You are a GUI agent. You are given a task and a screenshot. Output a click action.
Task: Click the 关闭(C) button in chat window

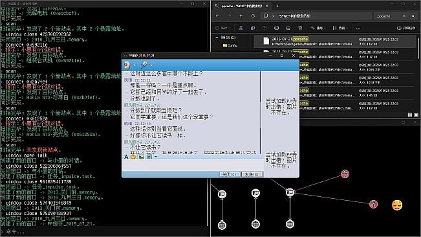(229, 174)
